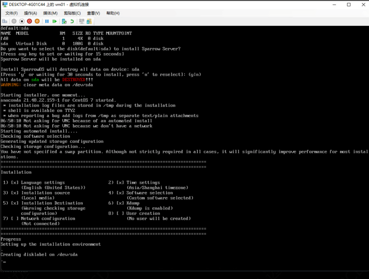Shut down the VM with the red power icon
369x279 pixels.
pos(29,21)
